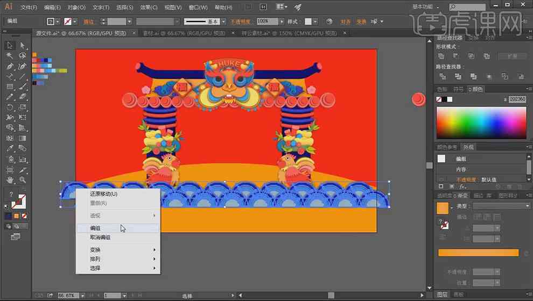This screenshot has height=301, width=533.
Task: Select the Lasso tool
Action: (23, 55)
